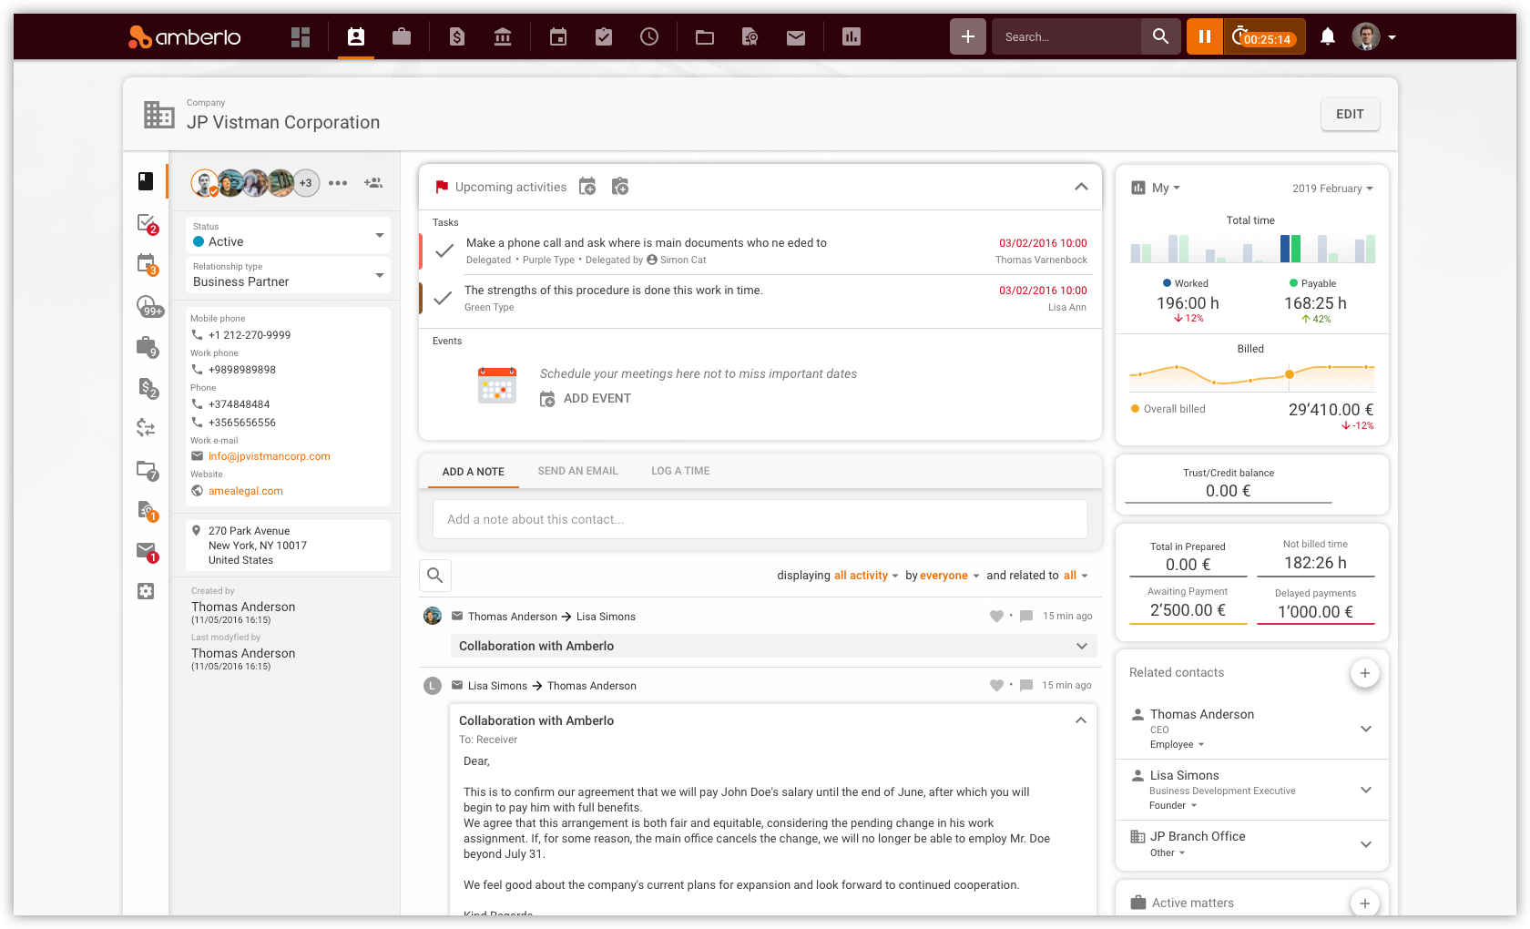The width and height of the screenshot is (1530, 929).
Task: Open the trust bank building icon
Action: pyautogui.click(x=503, y=37)
